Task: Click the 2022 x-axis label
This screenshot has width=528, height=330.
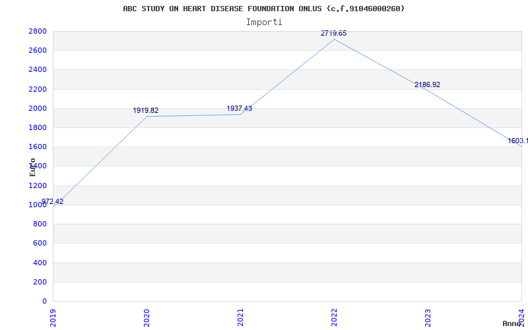Action: click(x=334, y=318)
